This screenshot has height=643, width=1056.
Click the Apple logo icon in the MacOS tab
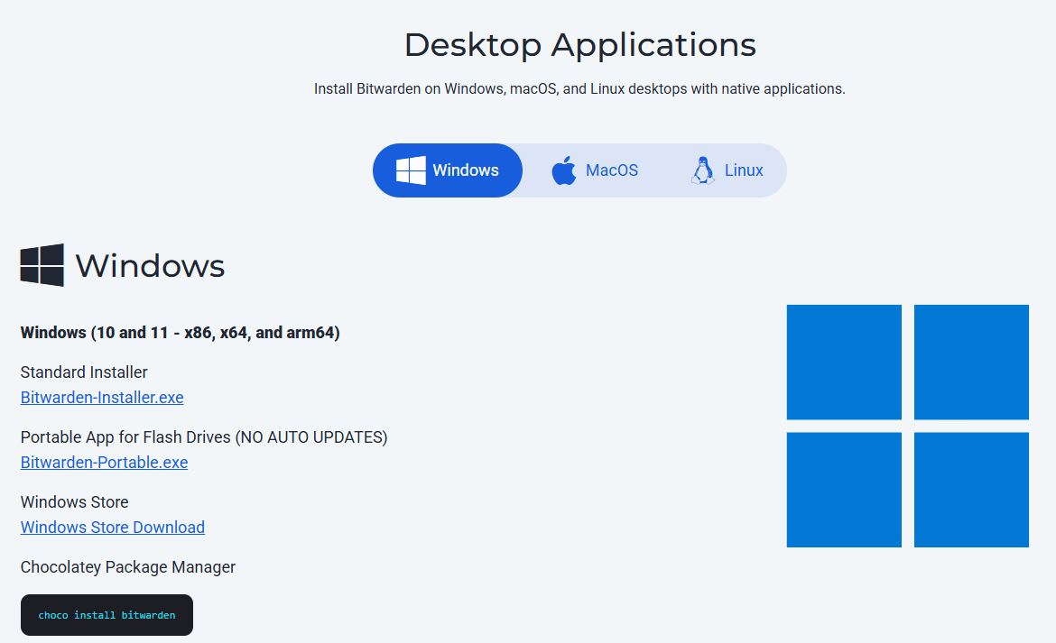(564, 170)
